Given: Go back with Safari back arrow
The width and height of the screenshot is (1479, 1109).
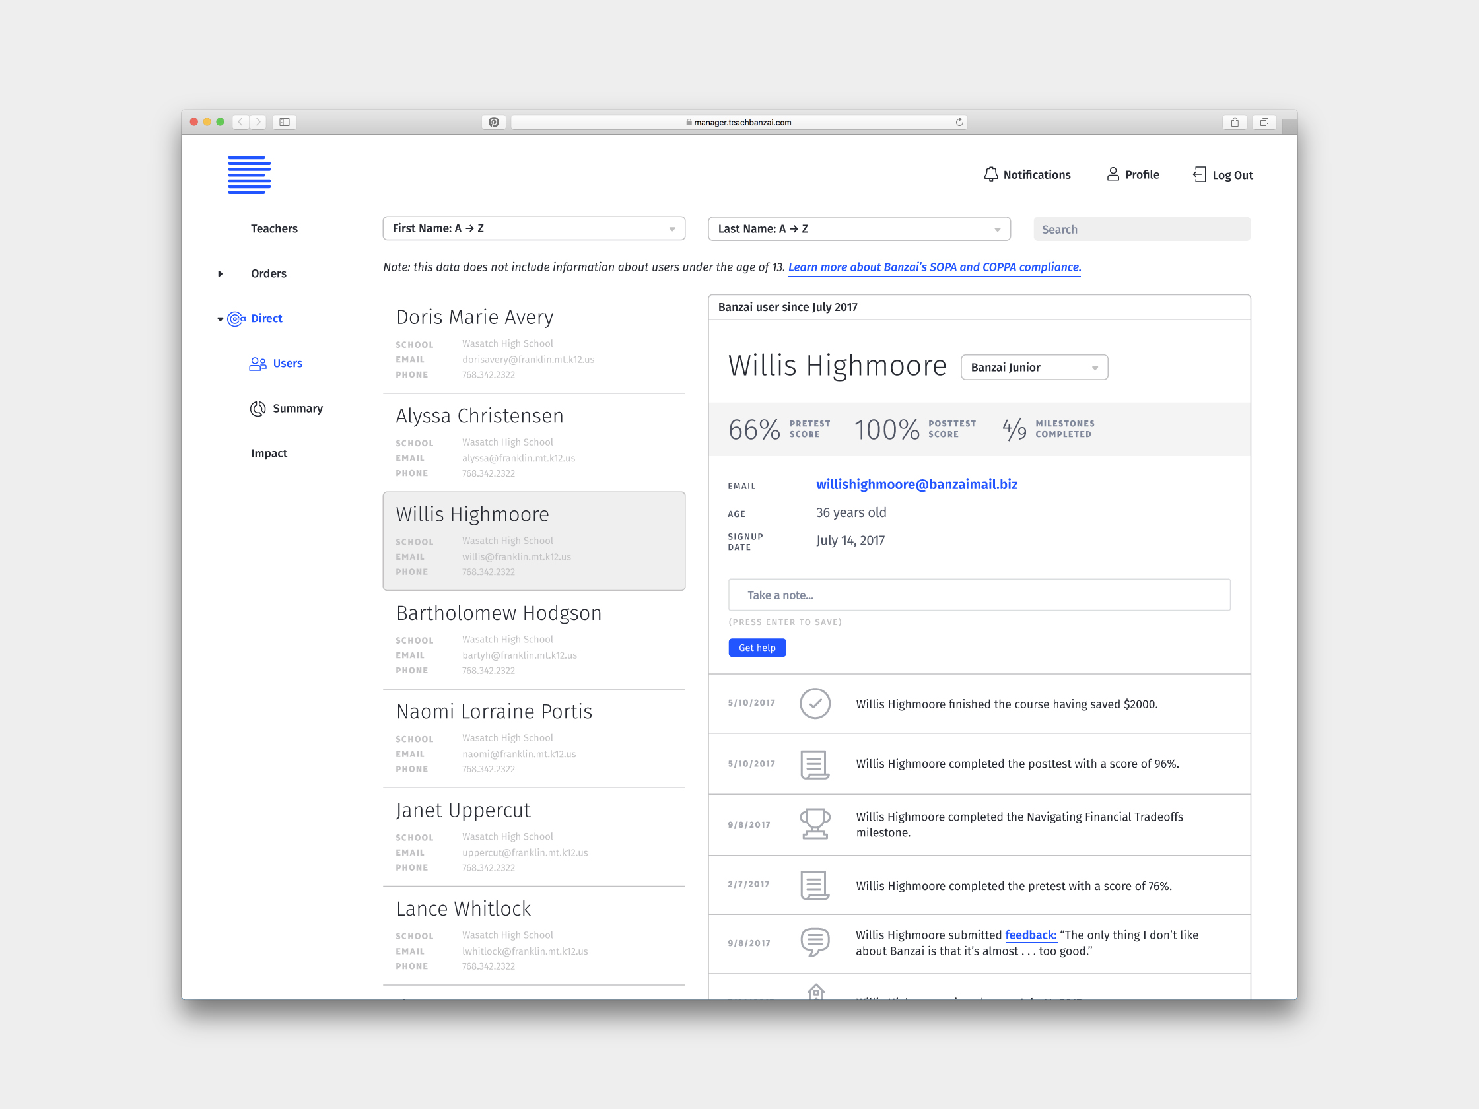Looking at the screenshot, I should [x=240, y=121].
